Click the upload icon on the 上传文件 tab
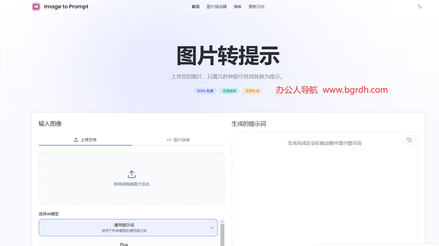Viewport: 439px width, 246px height. pos(76,140)
